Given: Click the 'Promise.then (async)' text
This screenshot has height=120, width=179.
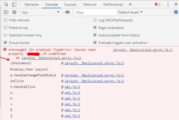Looking at the screenshot, I should 29,69.
